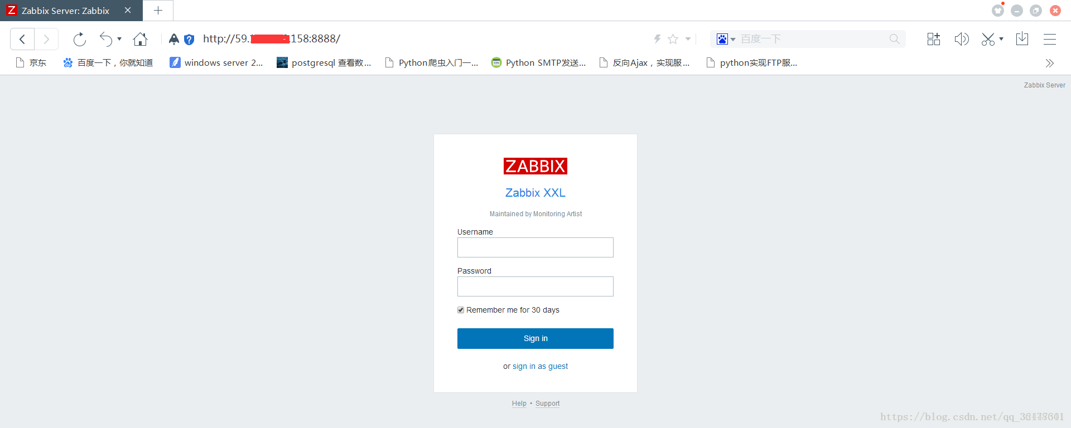The height and width of the screenshot is (428, 1071).
Task: Open the 京东 bookmark
Action: 31,63
